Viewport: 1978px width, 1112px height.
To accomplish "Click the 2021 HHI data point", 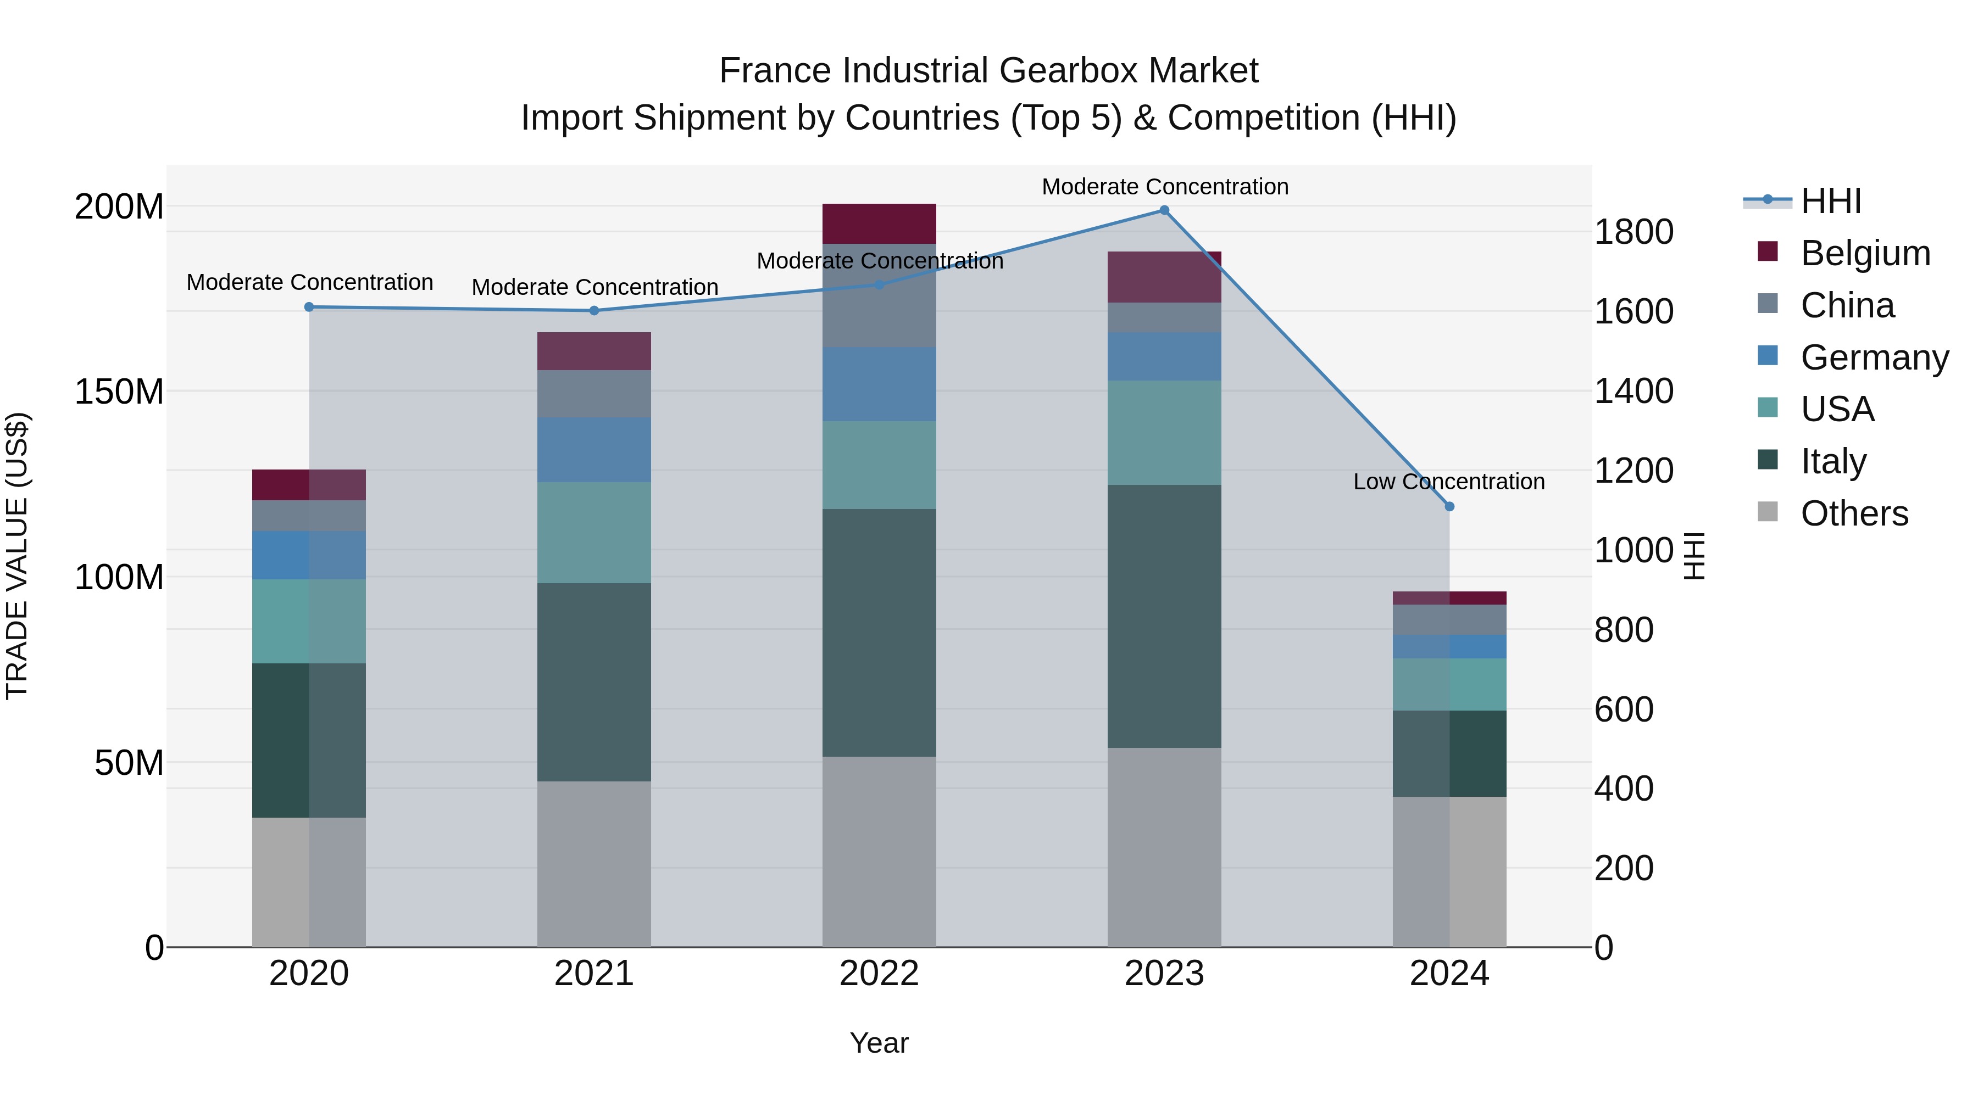I will (x=593, y=311).
